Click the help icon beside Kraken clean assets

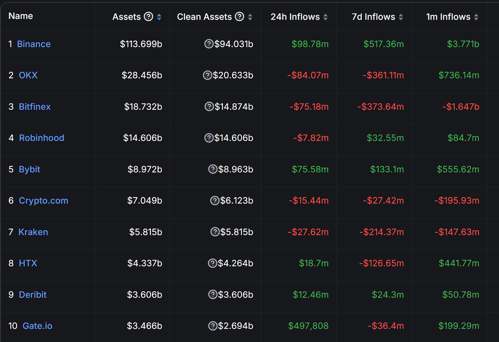click(215, 232)
